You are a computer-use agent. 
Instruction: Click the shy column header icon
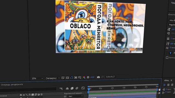21,95
